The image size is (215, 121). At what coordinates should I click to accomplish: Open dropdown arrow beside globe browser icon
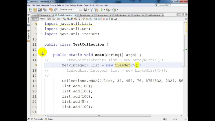(88, 10)
